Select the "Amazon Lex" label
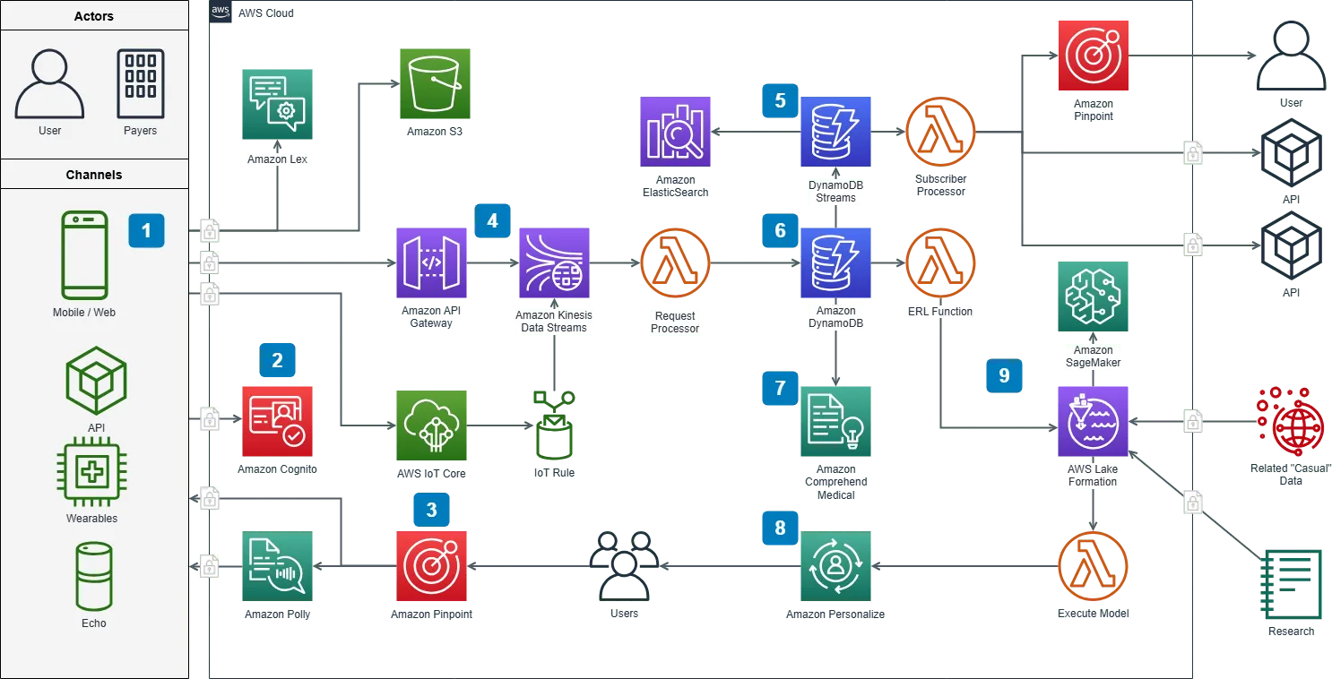Viewport: 1332px width, 679px height. [x=277, y=159]
